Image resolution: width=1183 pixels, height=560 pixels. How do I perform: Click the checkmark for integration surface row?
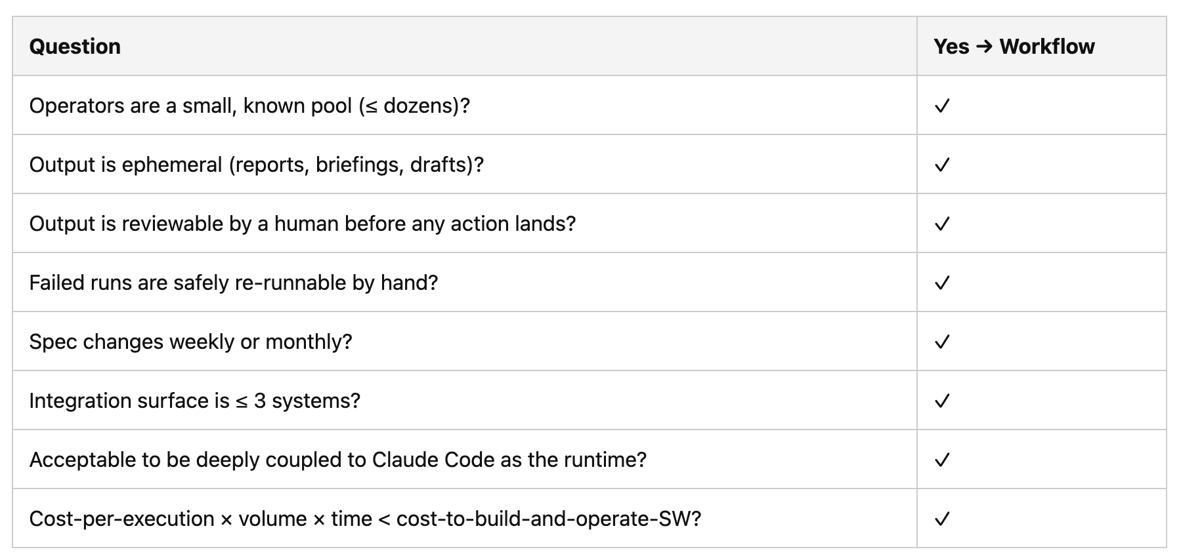[x=942, y=401]
